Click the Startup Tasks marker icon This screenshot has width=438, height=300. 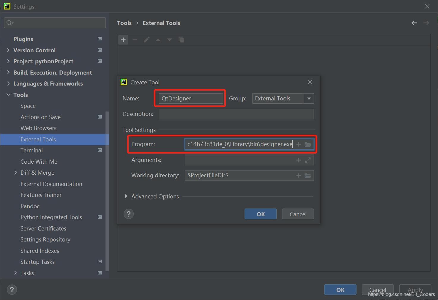[100, 261]
